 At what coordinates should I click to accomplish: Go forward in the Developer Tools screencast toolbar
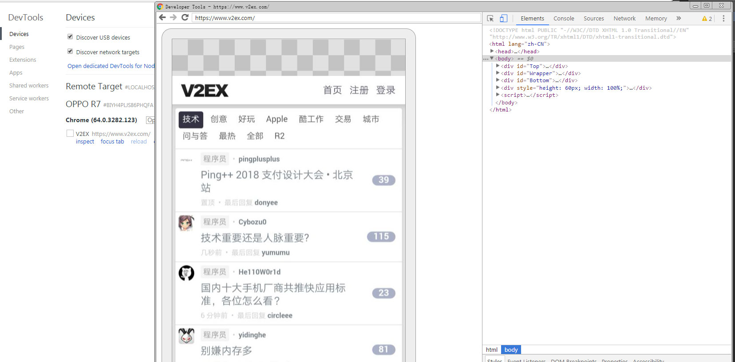[174, 17]
